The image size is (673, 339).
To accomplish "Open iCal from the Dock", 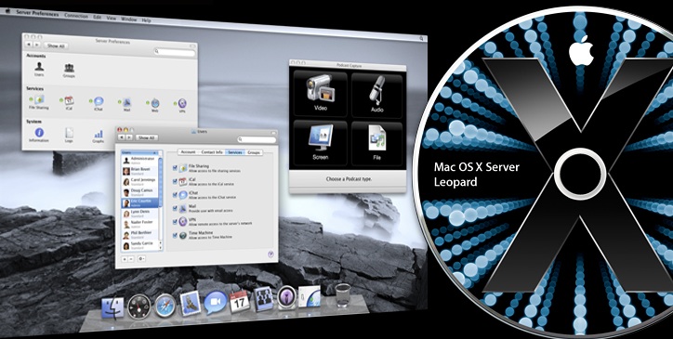I will (240, 301).
